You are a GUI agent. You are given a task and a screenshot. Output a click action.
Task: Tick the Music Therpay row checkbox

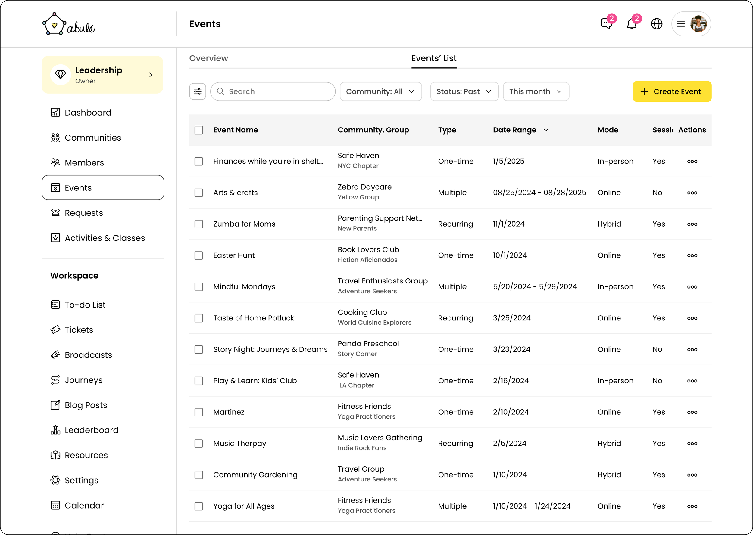click(198, 444)
